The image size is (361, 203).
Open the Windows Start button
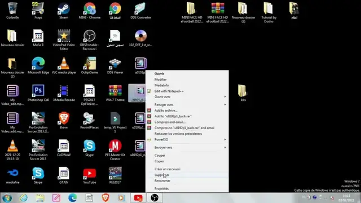7,198
